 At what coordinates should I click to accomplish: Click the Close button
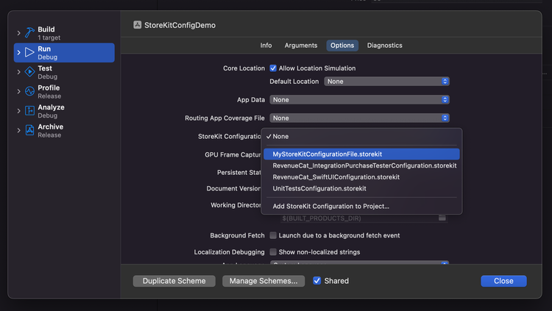[x=503, y=281]
